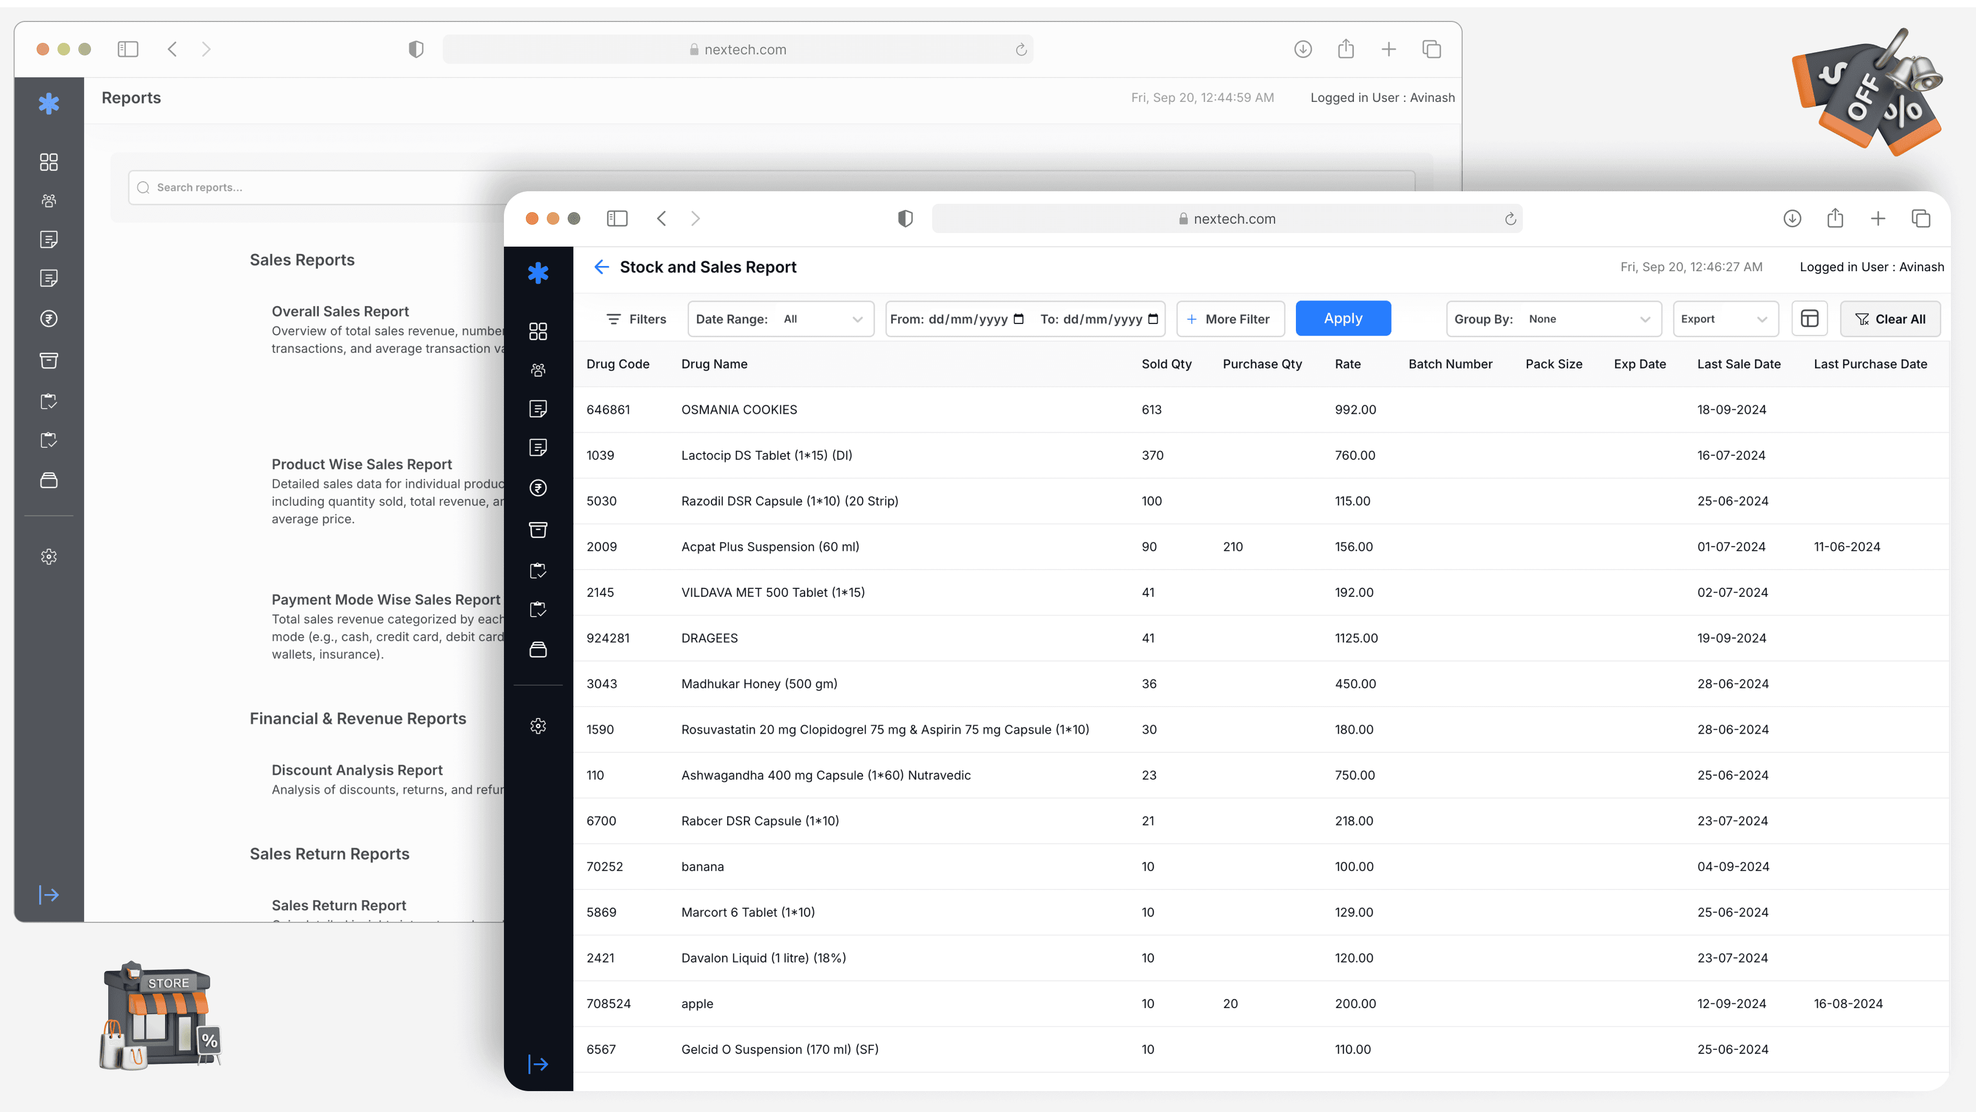Click Filters button
Screen dimensions: 1976x1112
[636, 319]
